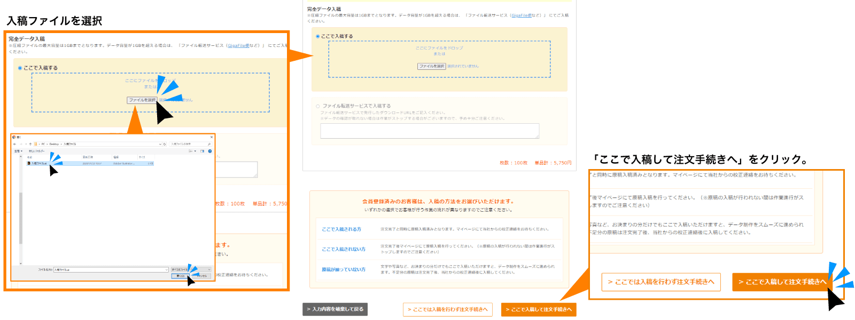Image resolution: width=855 pixels, height=320 pixels.
Task: Open GigaFile便 link in left enlarged view
Action: [238, 45]
